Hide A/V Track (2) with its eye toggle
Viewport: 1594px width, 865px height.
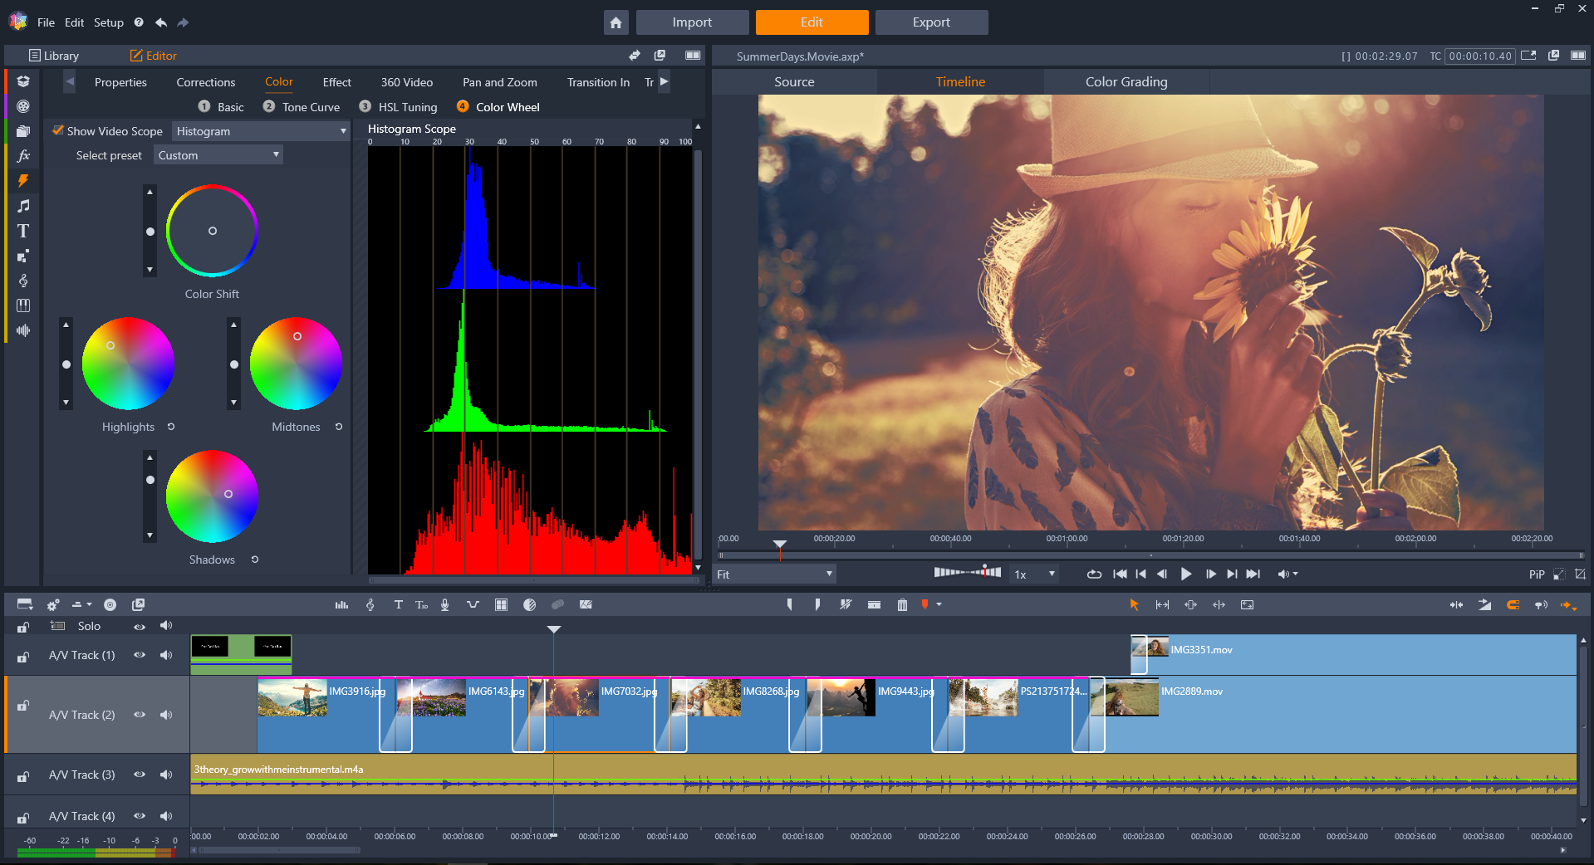[140, 715]
